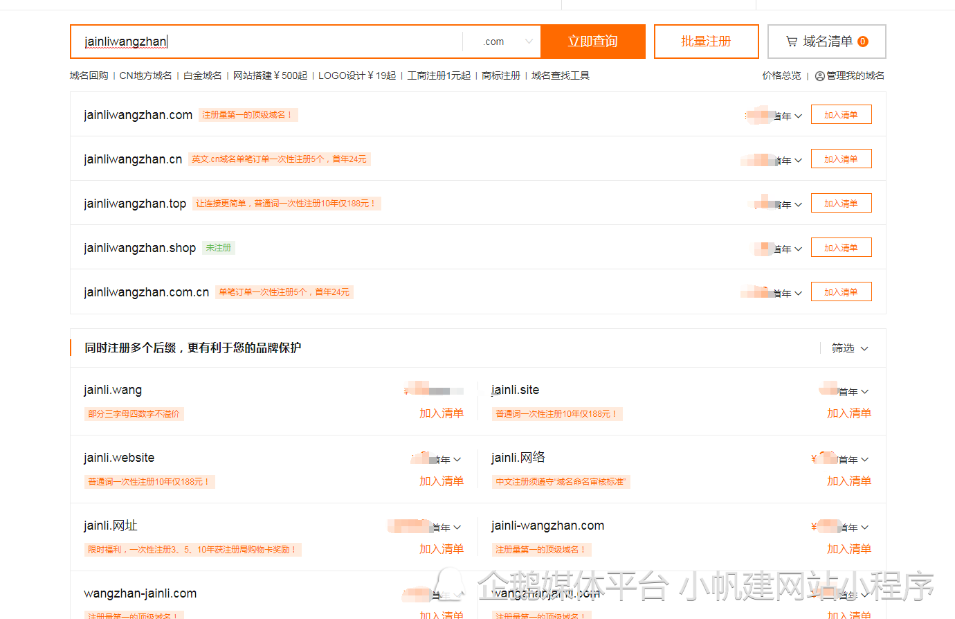The width and height of the screenshot is (955, 619).
Task: Click 加入清单 for jainli.网址
Action: click(442, 549)
